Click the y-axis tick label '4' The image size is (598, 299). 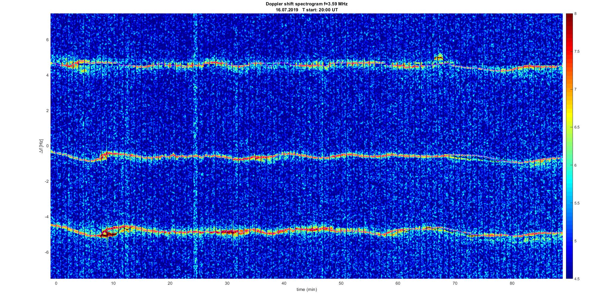47,75
